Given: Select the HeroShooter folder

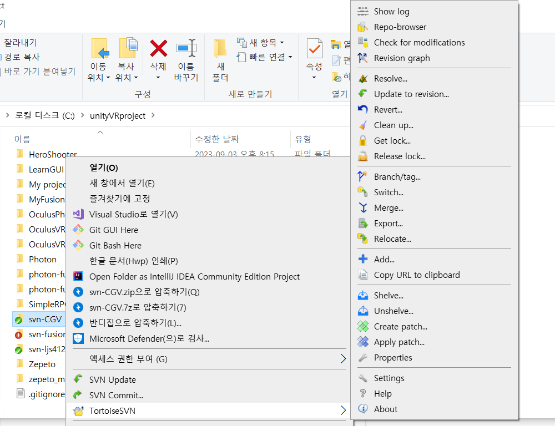Looking at the screenshot, I should [53, 155].
